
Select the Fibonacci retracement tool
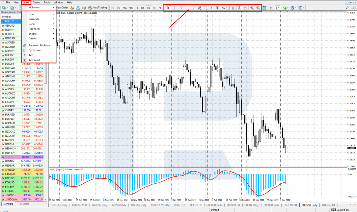click(205, 8)
